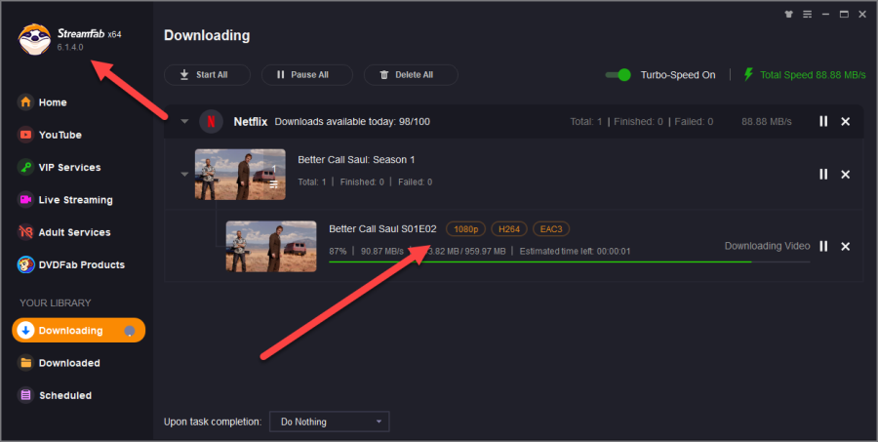Click the YouTube play icon in sidebar

pyautogui.click(x=25, y=135)
